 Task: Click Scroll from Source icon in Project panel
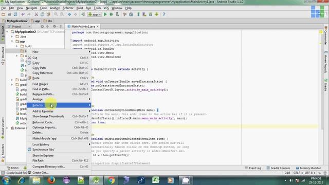[42, 26]
